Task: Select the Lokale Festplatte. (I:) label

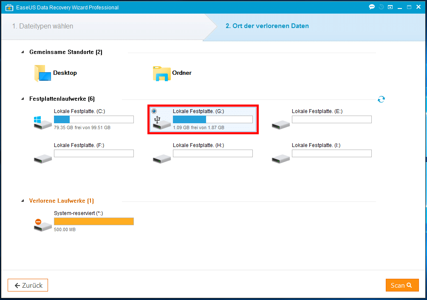Action: pos(316,145)
